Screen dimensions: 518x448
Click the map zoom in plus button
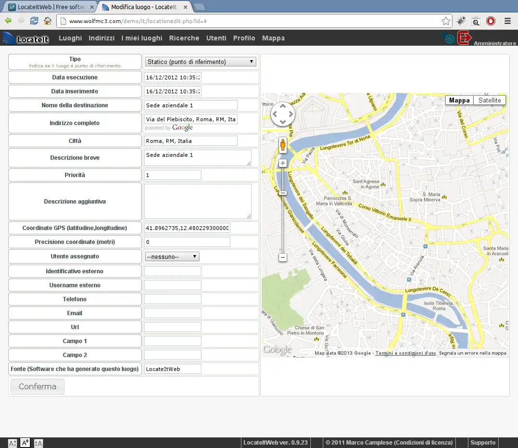[283, 164]
